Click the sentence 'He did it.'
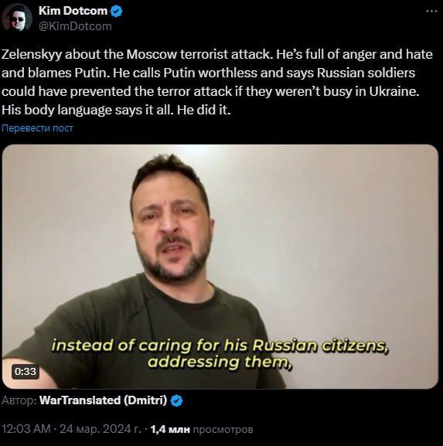Image resolution: width=443 pixels, height=446 pixels. (203, 110)
